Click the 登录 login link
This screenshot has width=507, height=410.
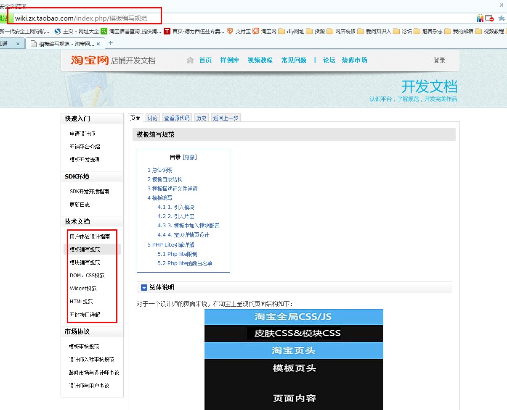point(439,60)
